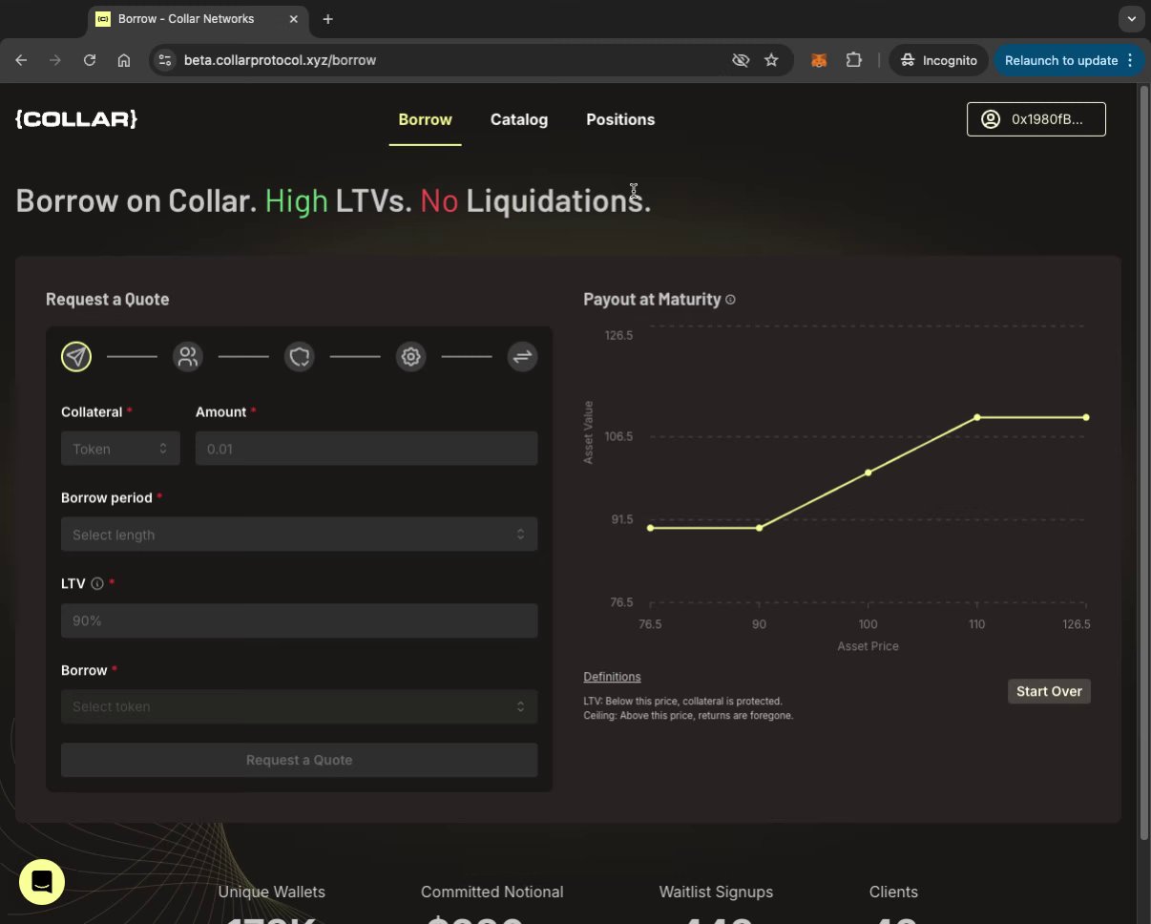Open the Borrow Select token dropdown
1151x924 pixels.
click(300, 706)
